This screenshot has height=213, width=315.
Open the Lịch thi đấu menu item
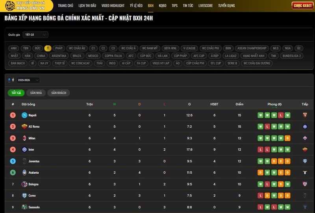[87, 6]
